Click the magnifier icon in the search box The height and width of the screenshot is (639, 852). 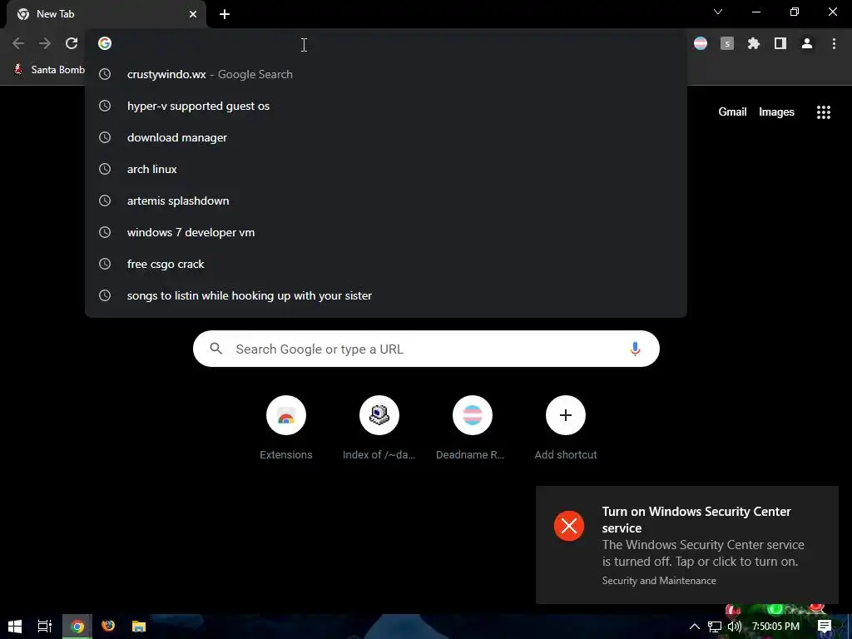pos(215,349)
